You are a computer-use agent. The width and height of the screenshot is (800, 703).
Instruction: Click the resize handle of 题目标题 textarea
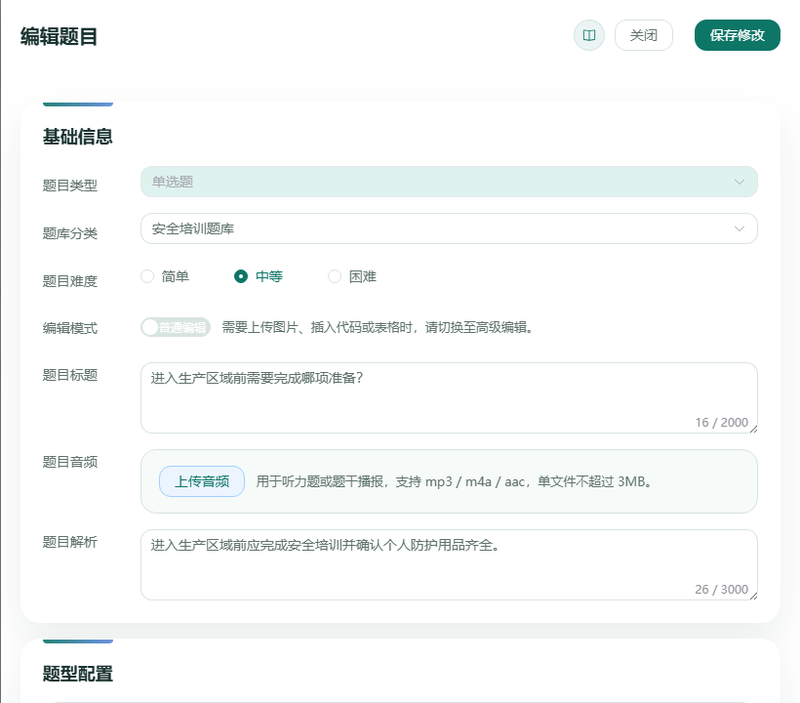(x=753, y=429)
